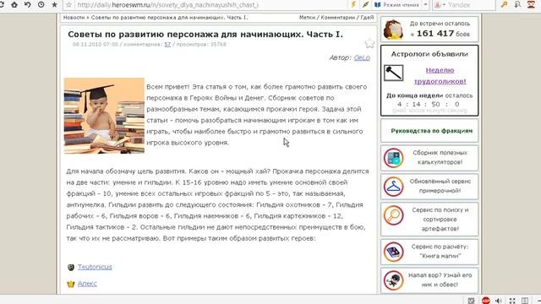The width and height of the screenshot is (541, 304).
Task: Click the hammer week icon
Action: click(x=393, y=73)
